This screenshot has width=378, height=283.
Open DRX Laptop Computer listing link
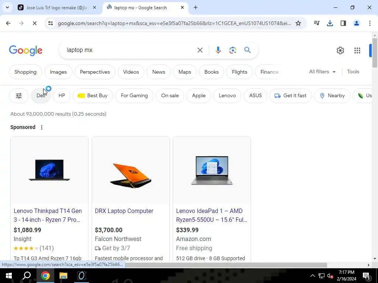[124, 211]
